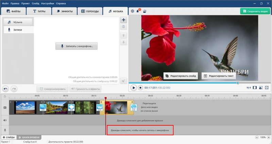Image resolution: width=272 pixels, height=144 pixels.
Task: Click the preview playback progress slider handle
Action: (x=238, y=83)
